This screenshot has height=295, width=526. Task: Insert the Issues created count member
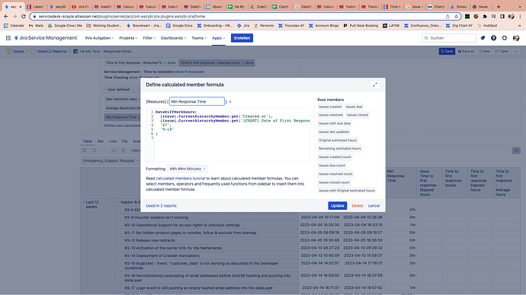335,157
